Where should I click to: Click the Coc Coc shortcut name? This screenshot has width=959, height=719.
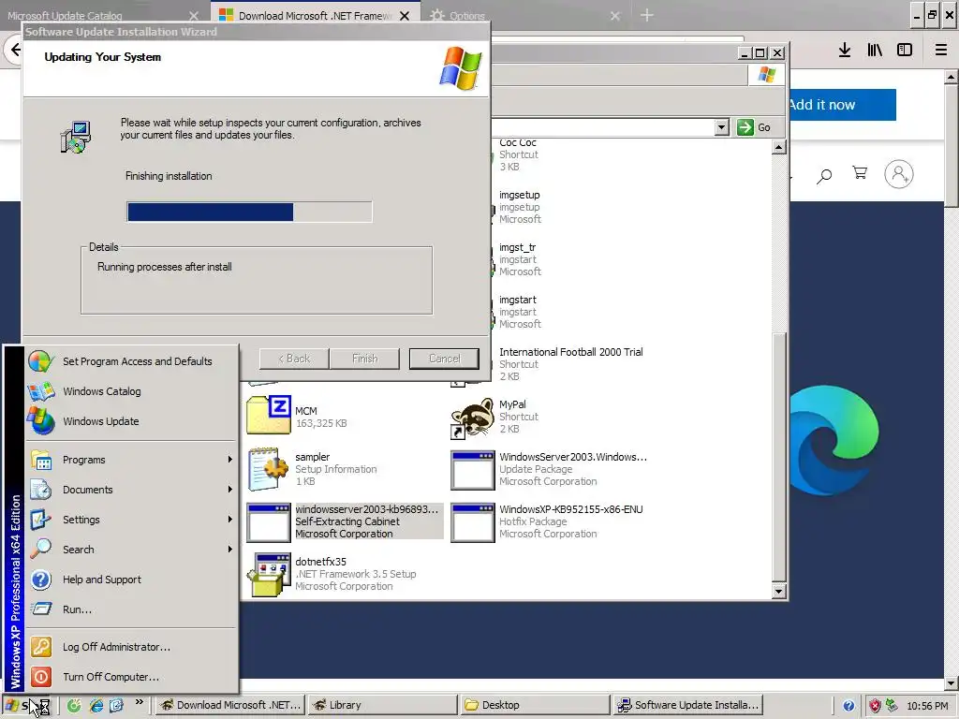click(x=517, y=143)
